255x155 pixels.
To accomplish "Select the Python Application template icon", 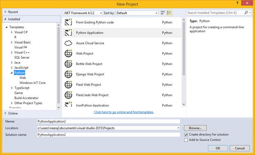I will coord(68,33).
